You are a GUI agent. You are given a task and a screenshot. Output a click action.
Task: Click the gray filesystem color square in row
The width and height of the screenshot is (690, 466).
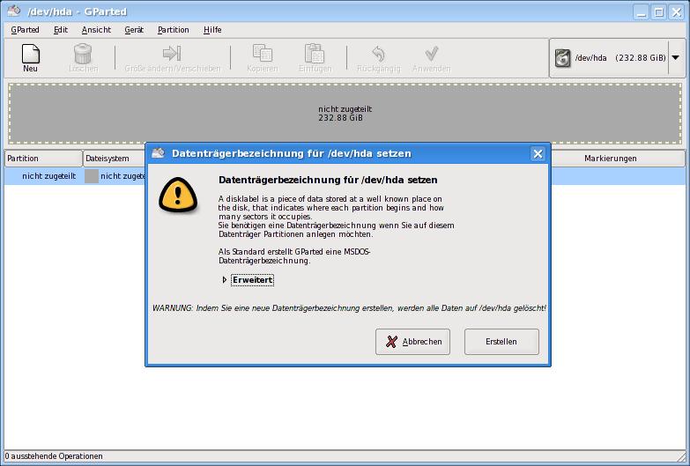pos(91,176)
